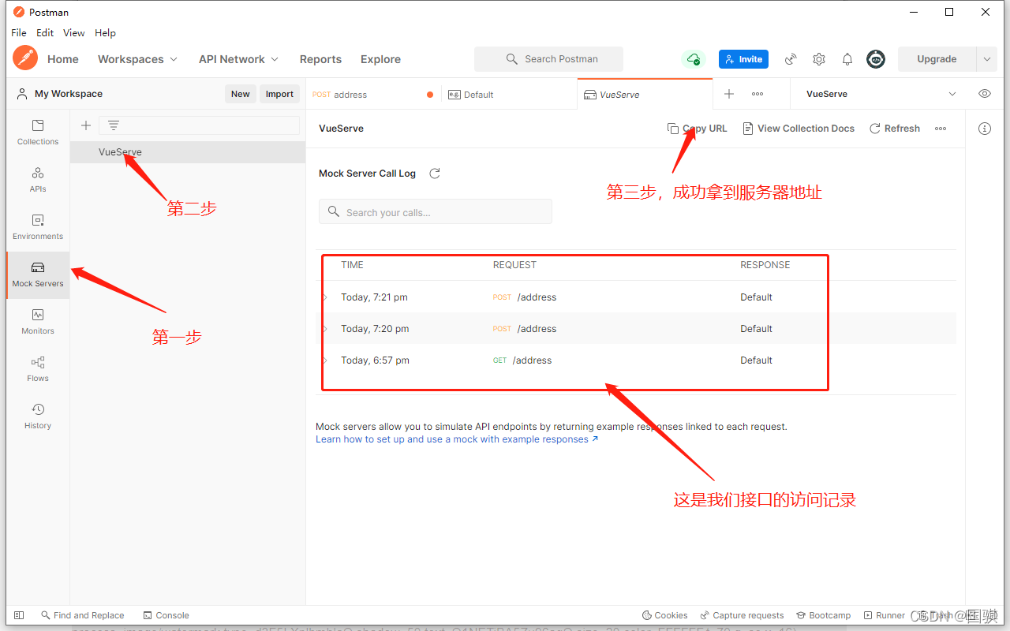Open the Upgrade dropdown arrow
This screenshot has height=631, width=1010.
986,59
